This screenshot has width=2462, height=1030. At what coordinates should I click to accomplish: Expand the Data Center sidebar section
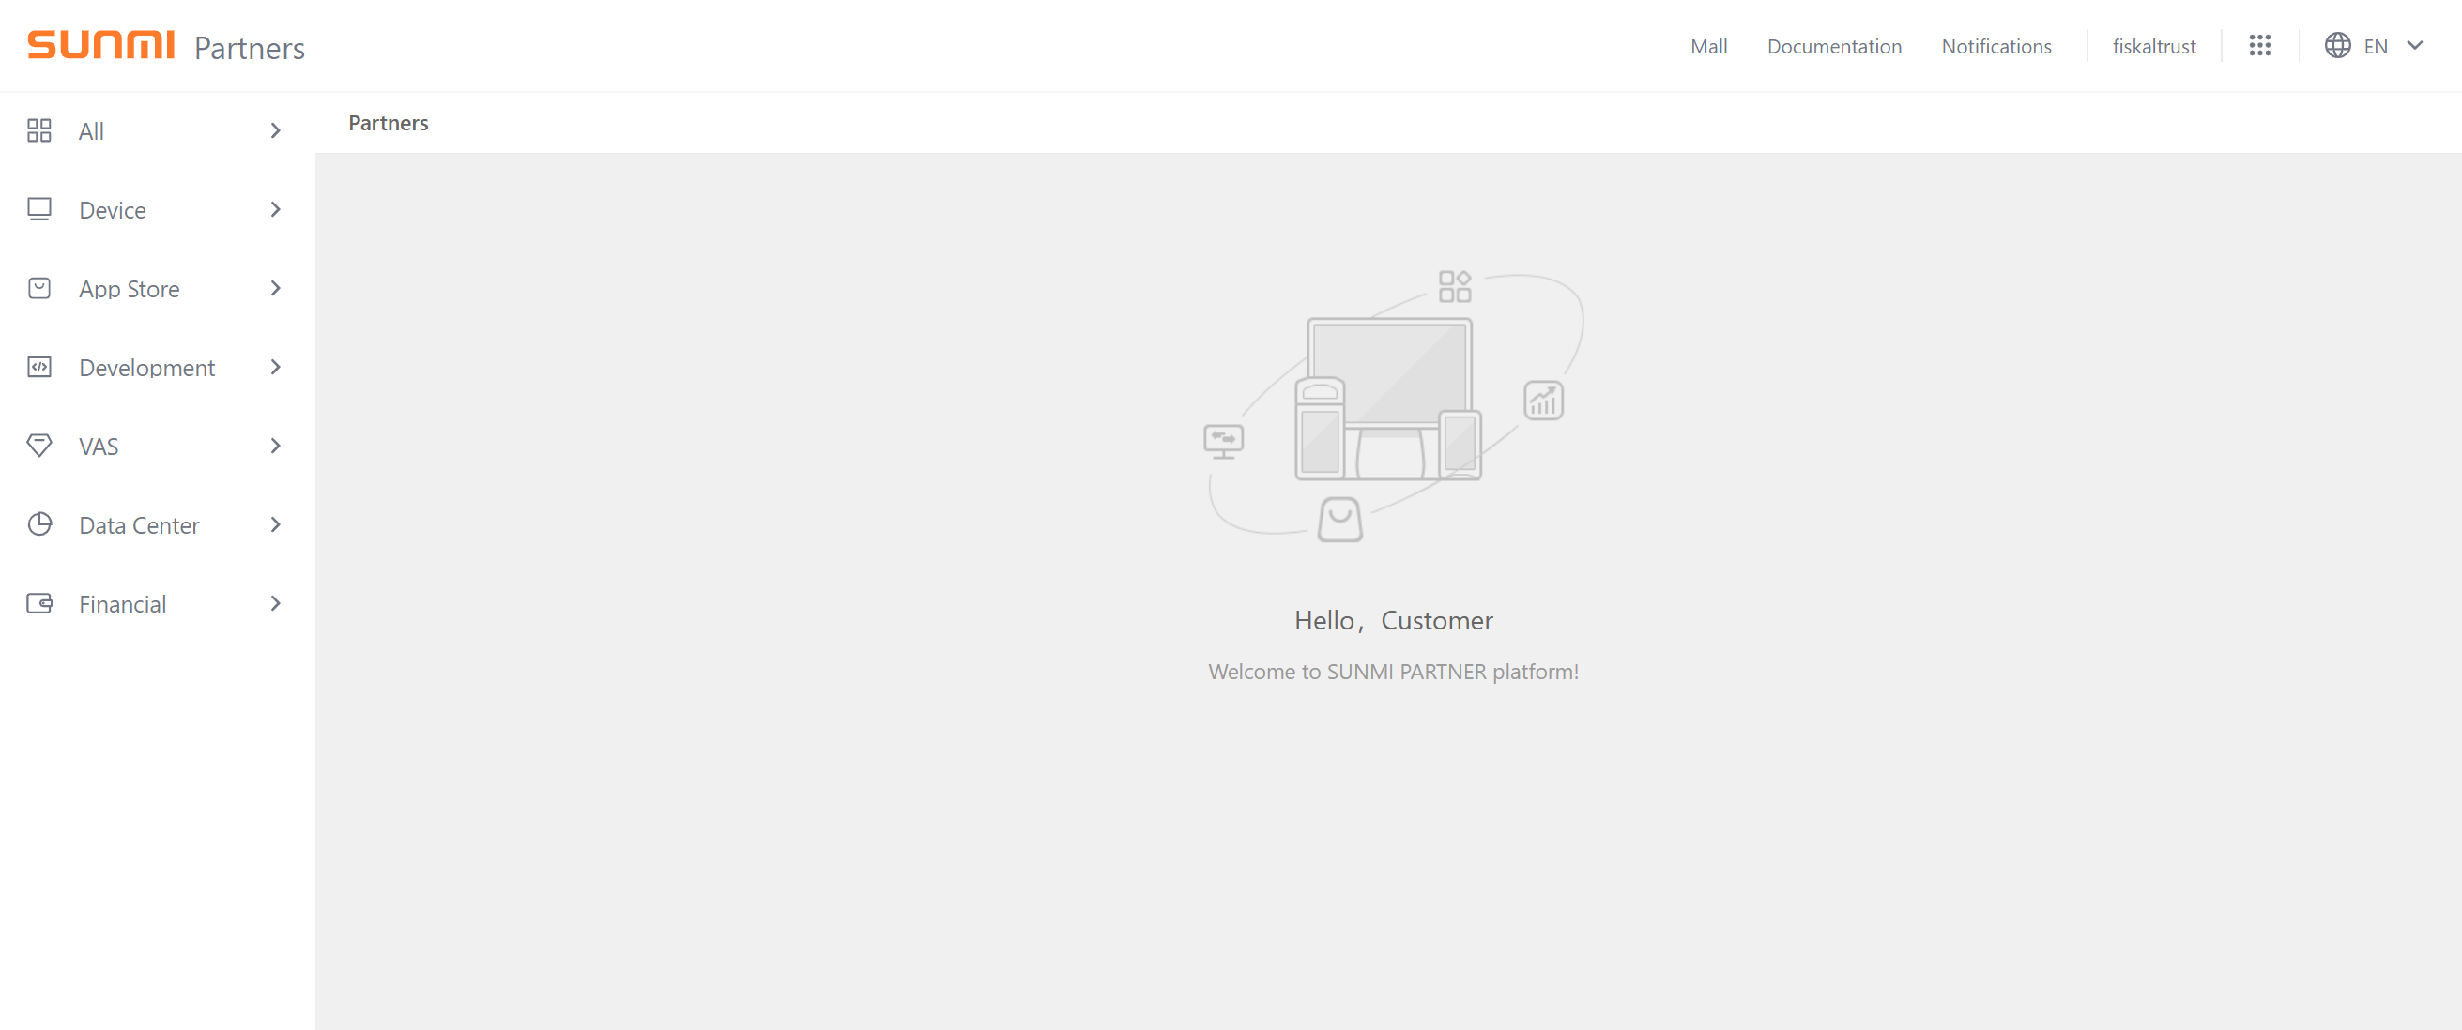tap(275, 524)
